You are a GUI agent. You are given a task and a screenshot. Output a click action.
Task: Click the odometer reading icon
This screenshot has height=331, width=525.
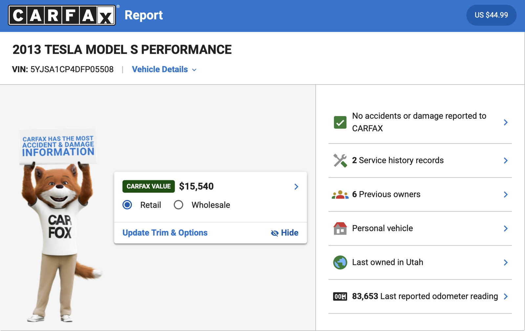point(340,297)
